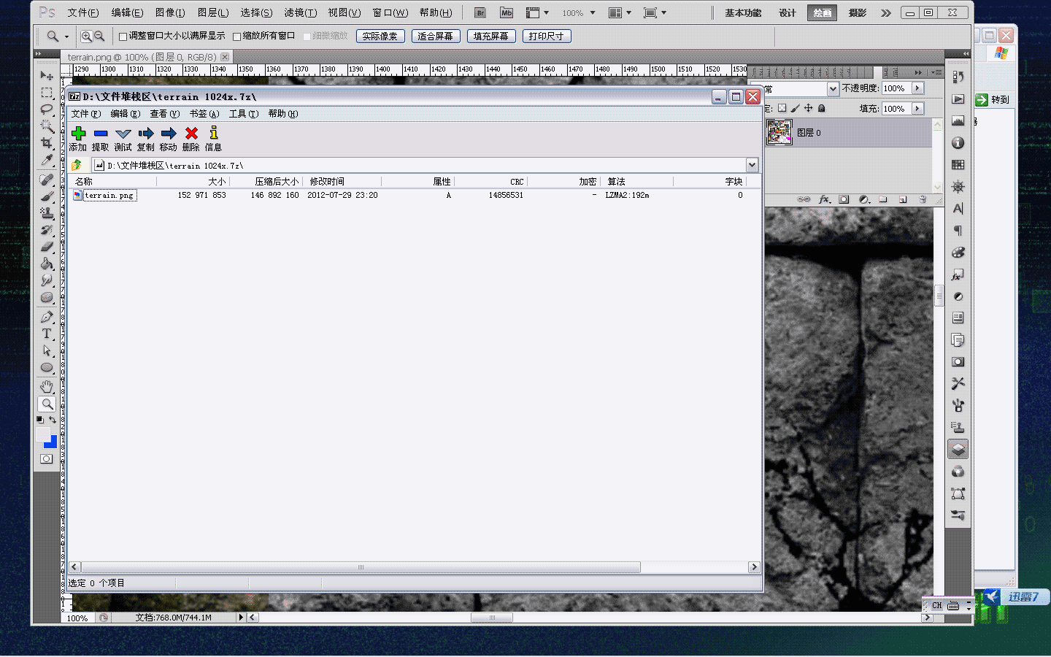Screen dimensions: 1051x657
Task: Open the Info (信息) icon in 7-Zip
Action: 213,133
